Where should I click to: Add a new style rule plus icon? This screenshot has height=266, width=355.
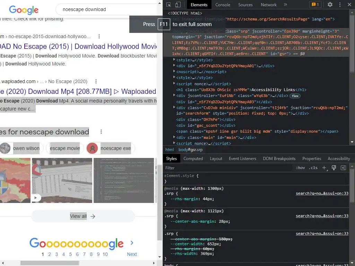[x=324, y=168]
